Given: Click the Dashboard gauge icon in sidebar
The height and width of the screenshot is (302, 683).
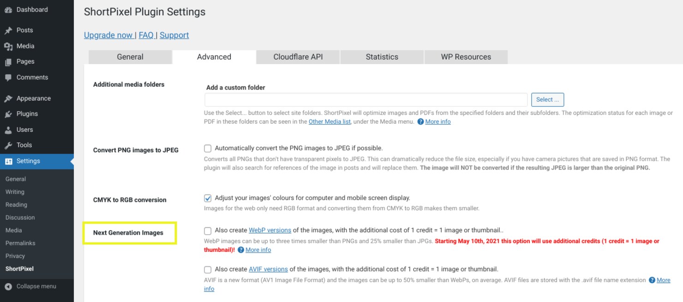Looking at the screenshot, I should click(x=8, y=10).
